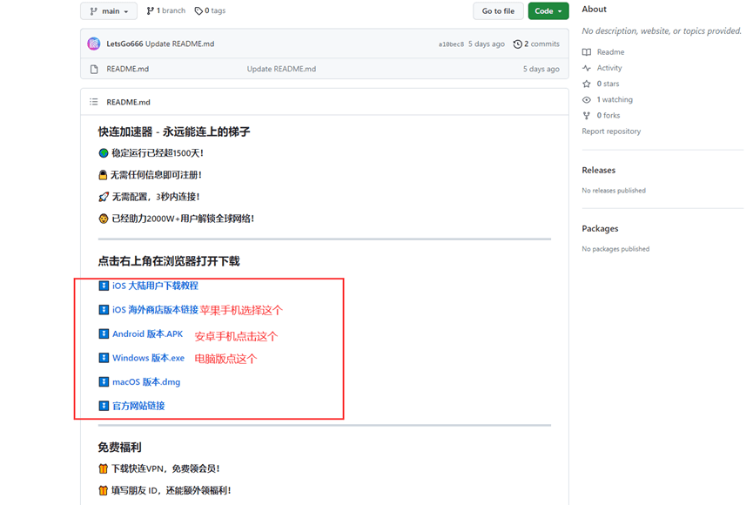Download macOS 版本.dmg link

146,382
